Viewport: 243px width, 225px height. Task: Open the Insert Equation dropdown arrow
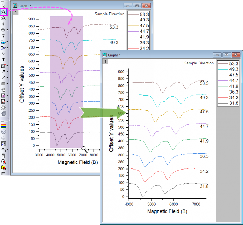7,95
